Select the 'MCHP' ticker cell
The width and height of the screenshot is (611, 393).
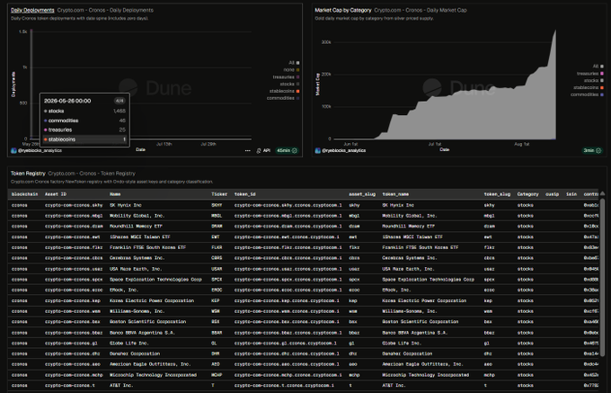pyautogui.click(x=217, y=375)
